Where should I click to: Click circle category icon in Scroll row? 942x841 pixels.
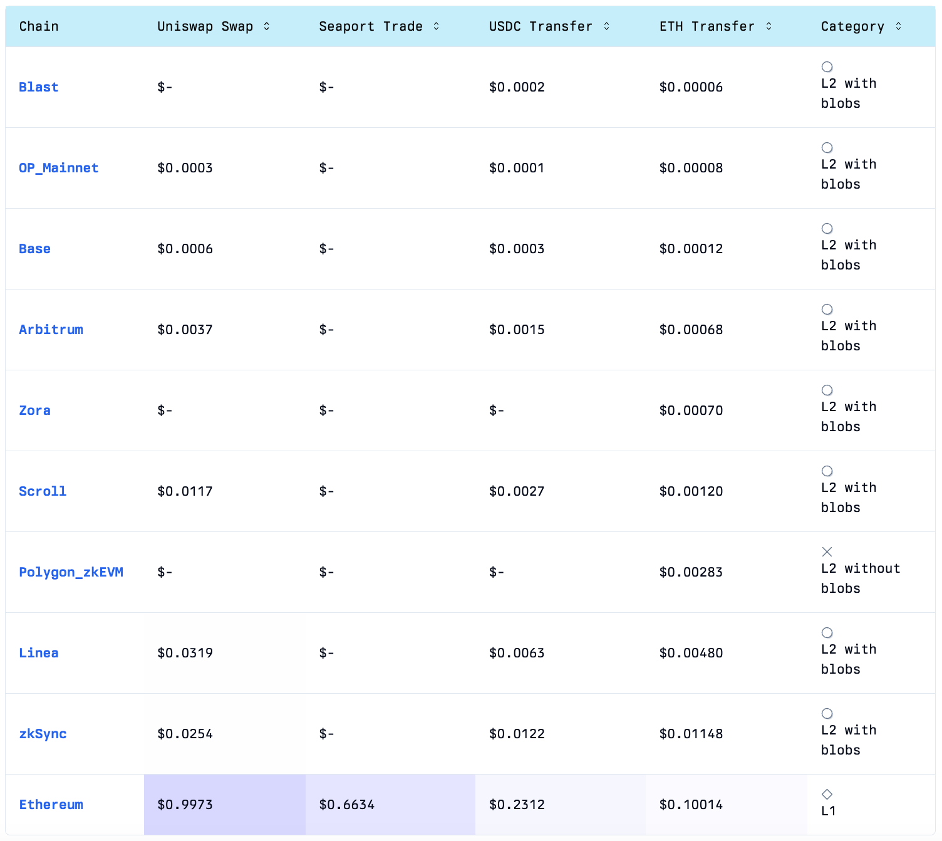coord(827,471)
